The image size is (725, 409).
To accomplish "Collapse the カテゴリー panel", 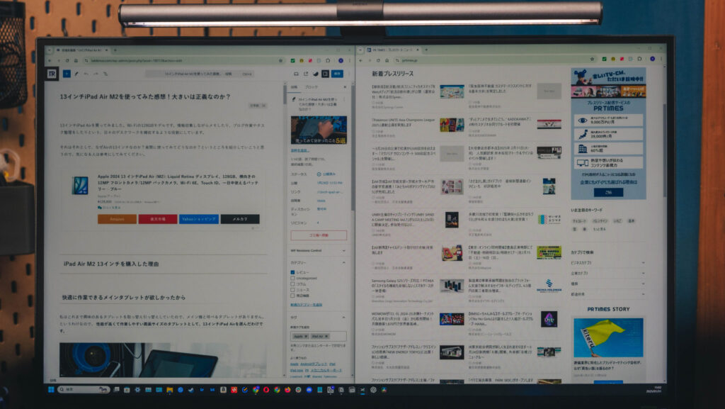I will click(343, 262).
